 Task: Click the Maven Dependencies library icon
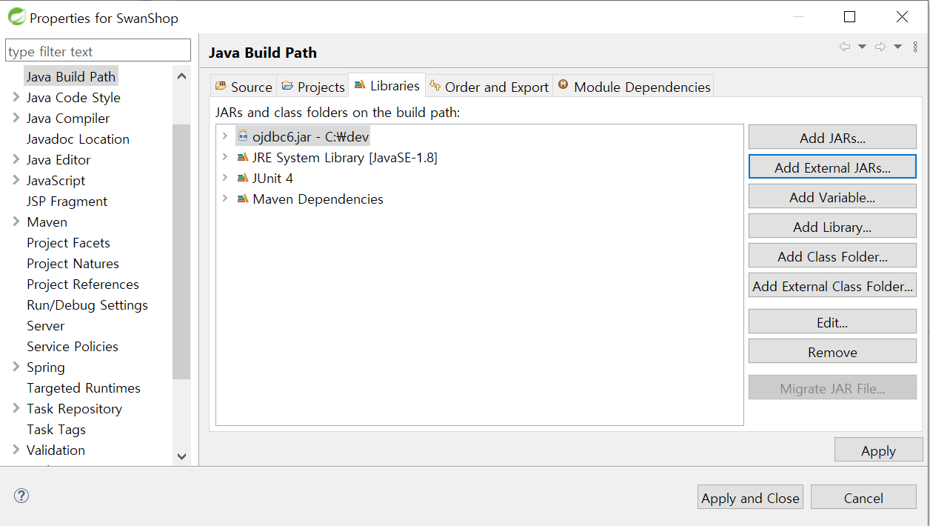coord(242,199)
